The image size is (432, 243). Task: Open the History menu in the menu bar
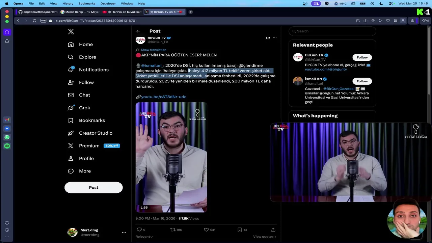tap(68, 3)
